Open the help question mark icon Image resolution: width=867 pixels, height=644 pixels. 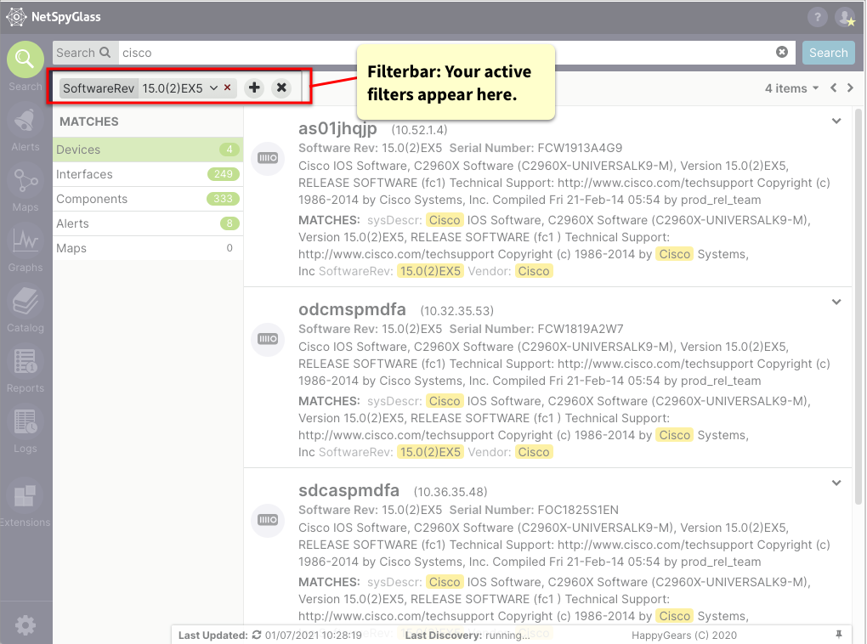817,17
